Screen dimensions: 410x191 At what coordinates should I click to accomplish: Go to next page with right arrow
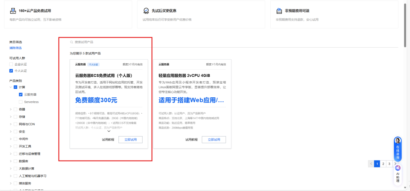pos(395,164)
